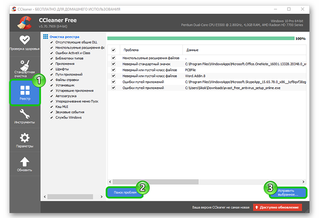Toggle Пути приложений checkbox
This screenshot has width=319, height=218.
[x=51, y=75]
